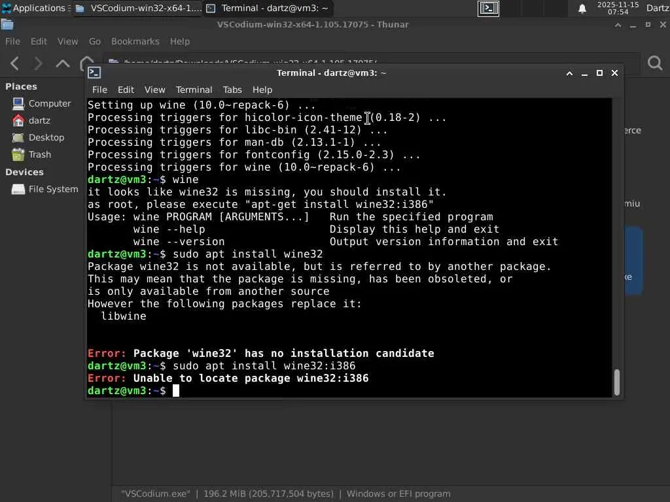Screen dimensions: 670x502
Task: Go to parent folder in Thunar
Action: click(x=63, y=63)
